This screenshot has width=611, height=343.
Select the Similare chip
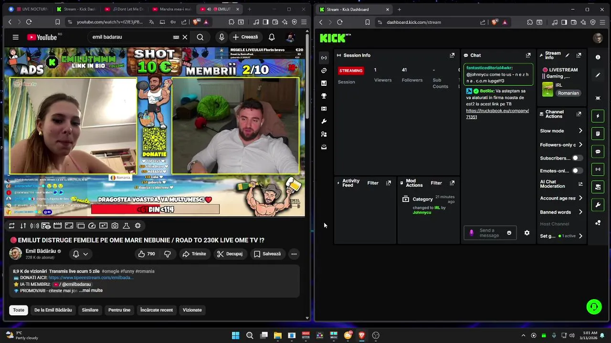click(90, 310)
